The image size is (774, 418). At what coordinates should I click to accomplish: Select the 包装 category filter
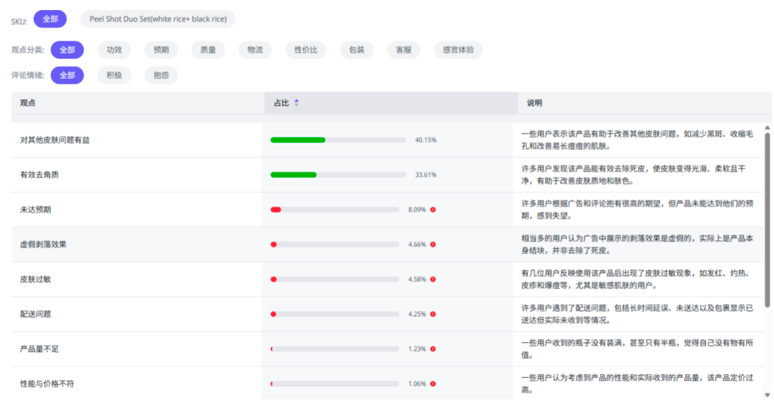[356, 50]
